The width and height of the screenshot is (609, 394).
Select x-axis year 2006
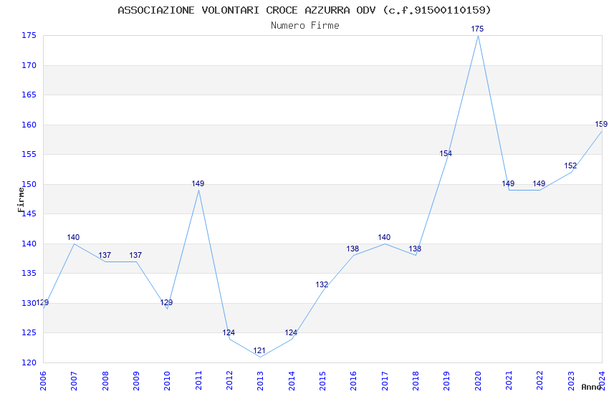coord(43,380)
